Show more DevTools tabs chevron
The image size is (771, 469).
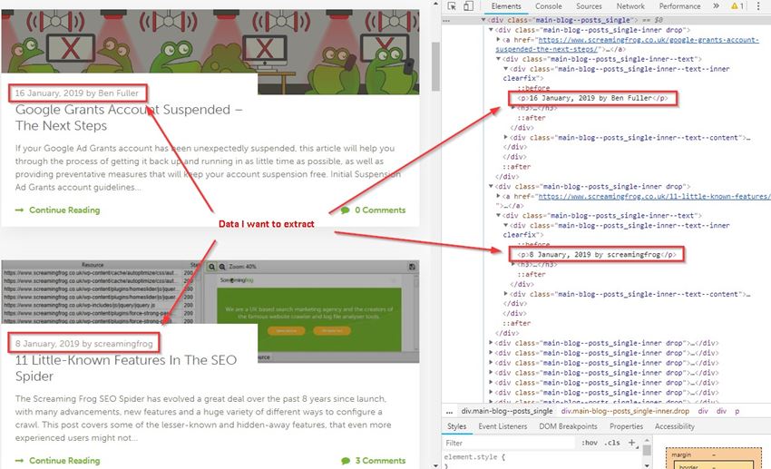[716, 6]
